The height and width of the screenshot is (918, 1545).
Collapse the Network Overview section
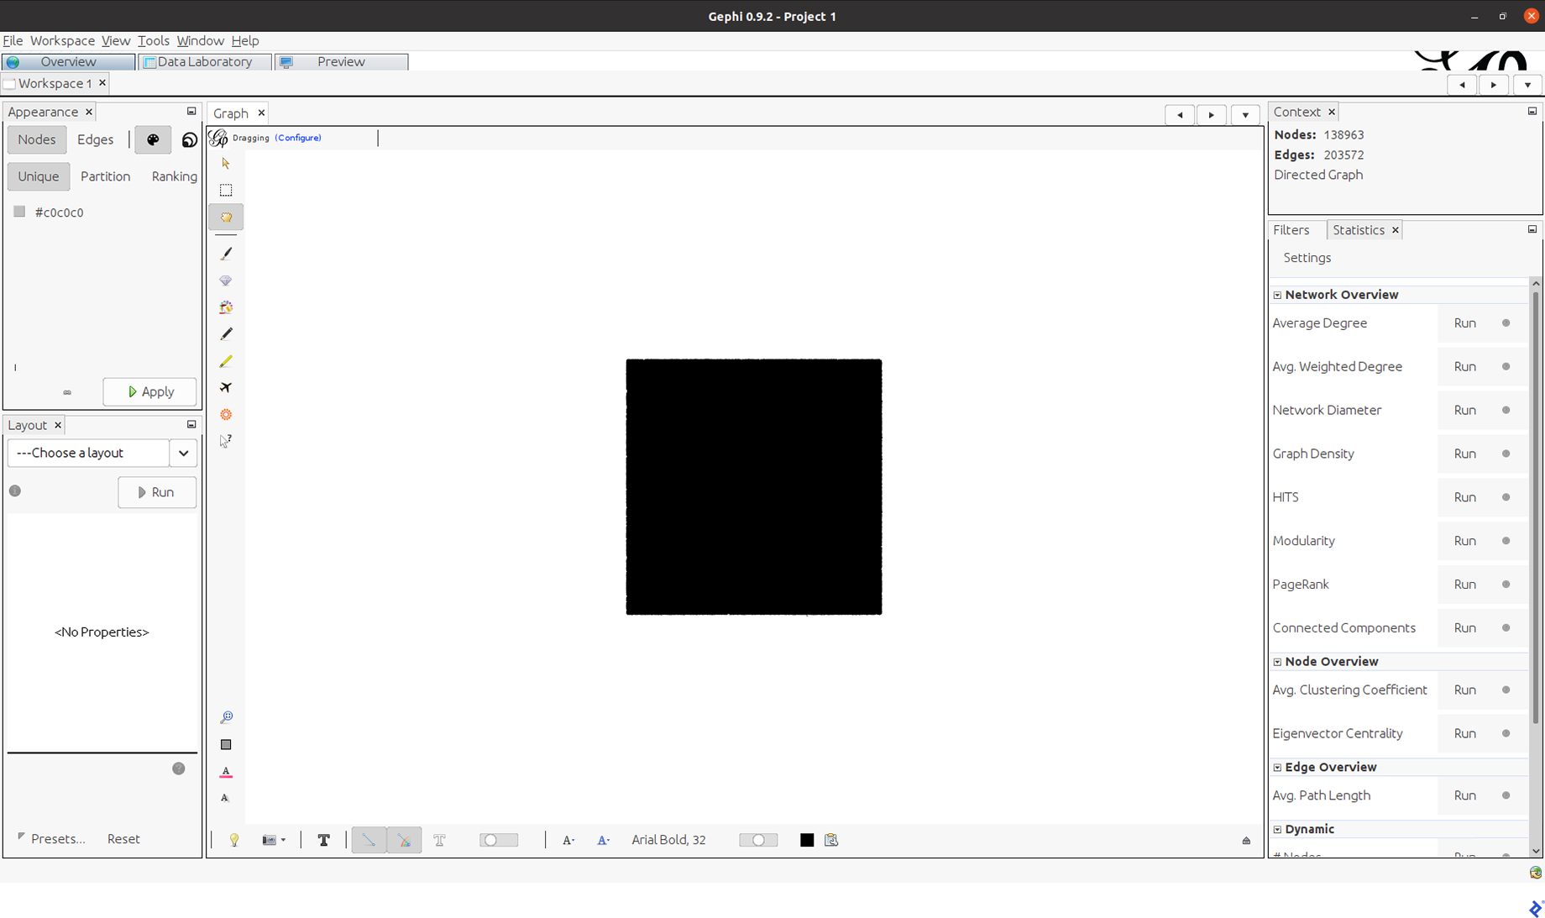coord(1278,295)
